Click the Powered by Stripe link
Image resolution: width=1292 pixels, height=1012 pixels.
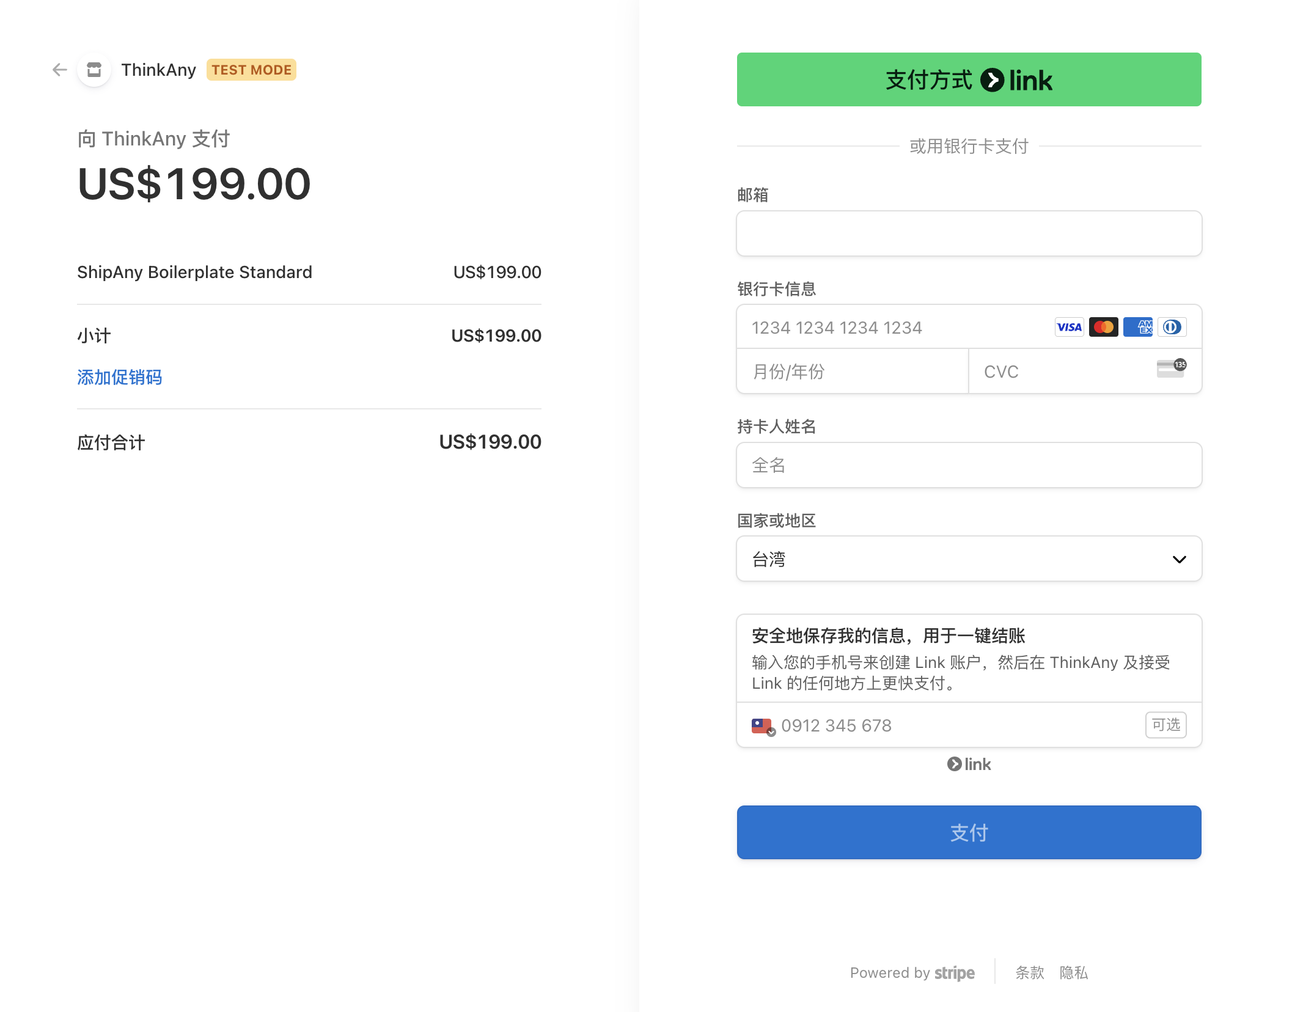pos(912,972)
